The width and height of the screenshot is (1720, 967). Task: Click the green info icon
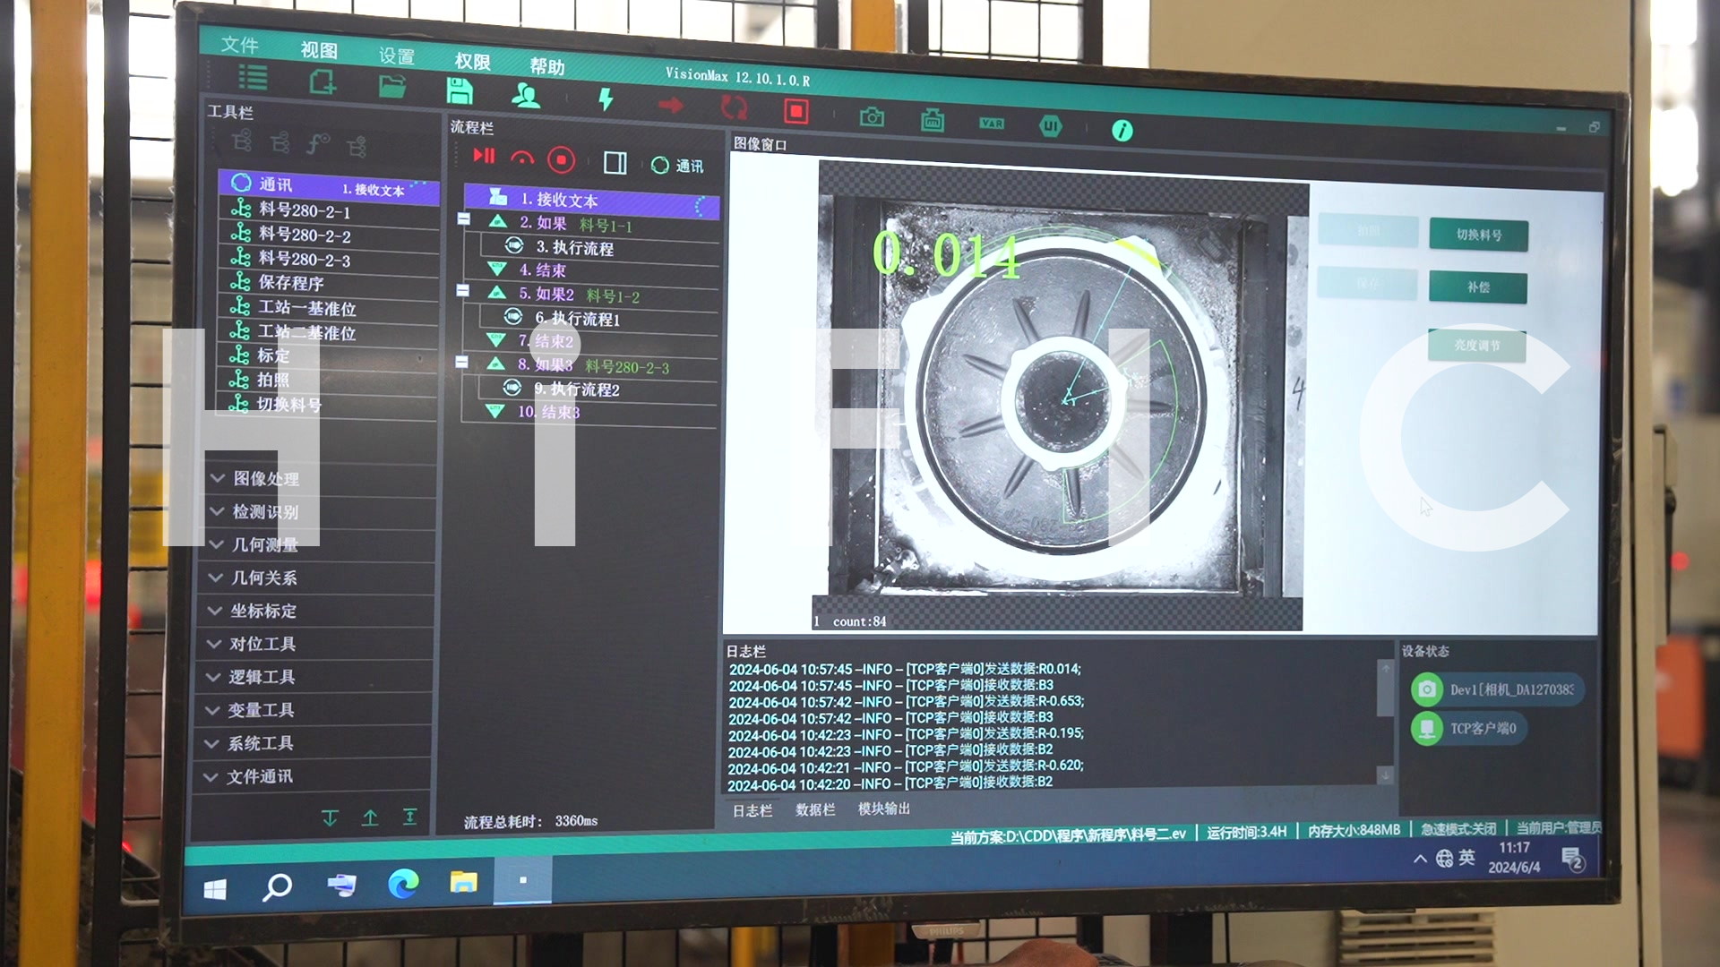[1122, 131]
